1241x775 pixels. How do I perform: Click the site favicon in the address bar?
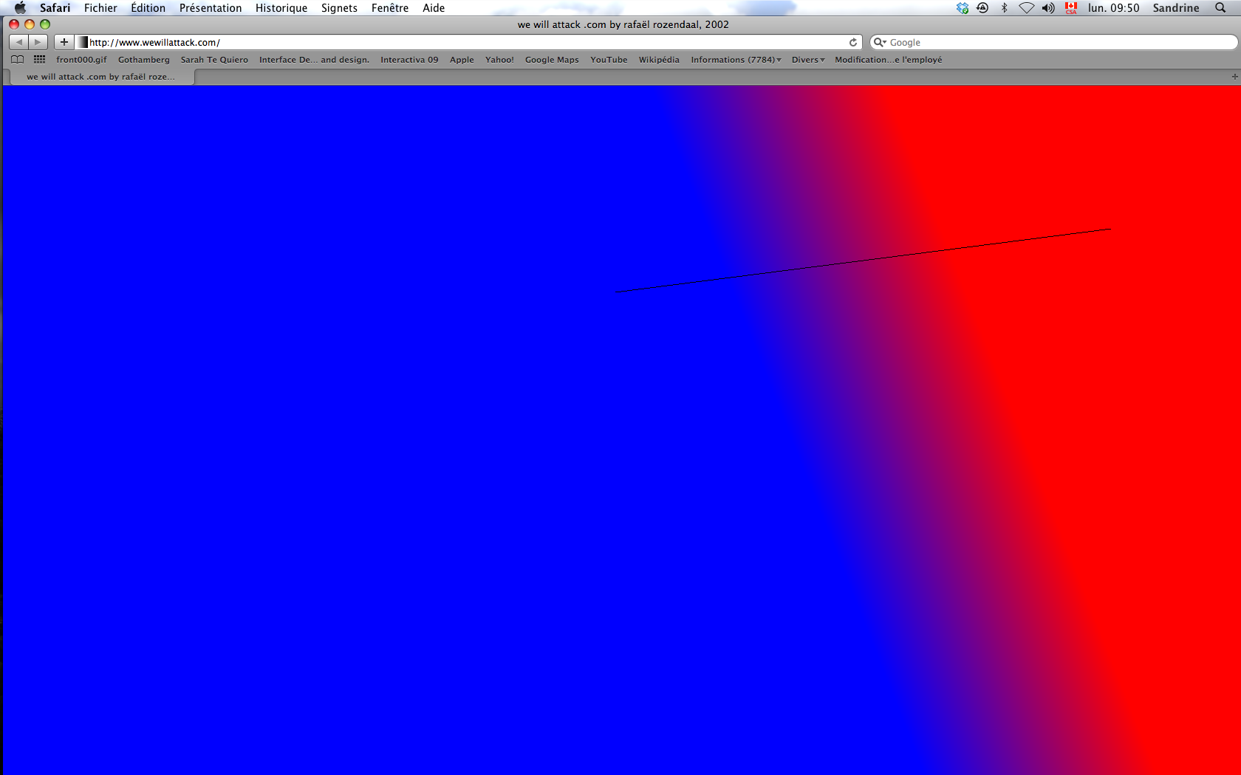point(83,42)
